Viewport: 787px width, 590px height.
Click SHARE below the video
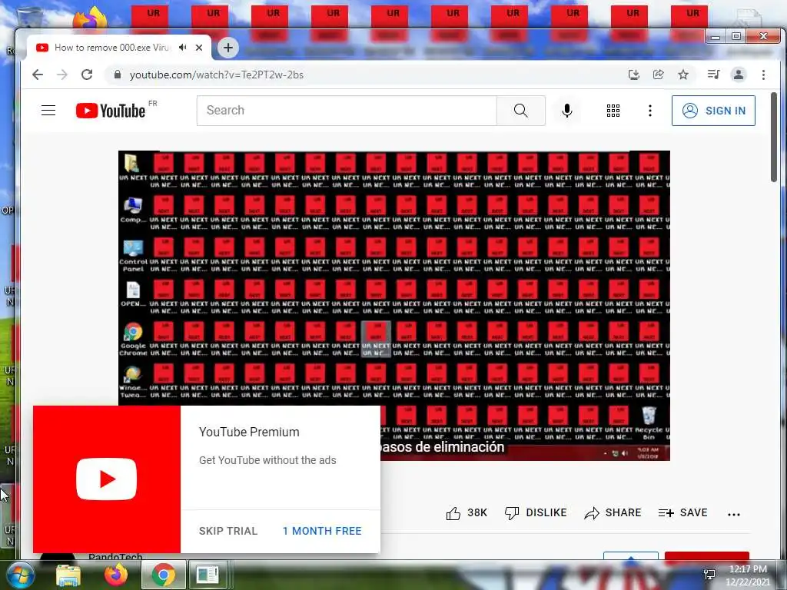click(613, 512)
